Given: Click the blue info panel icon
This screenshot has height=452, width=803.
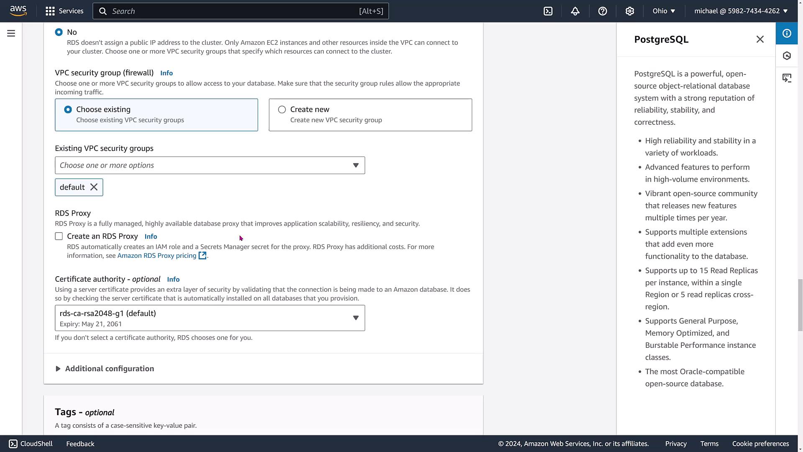Looking at the screenshot, I should [787, 33].
